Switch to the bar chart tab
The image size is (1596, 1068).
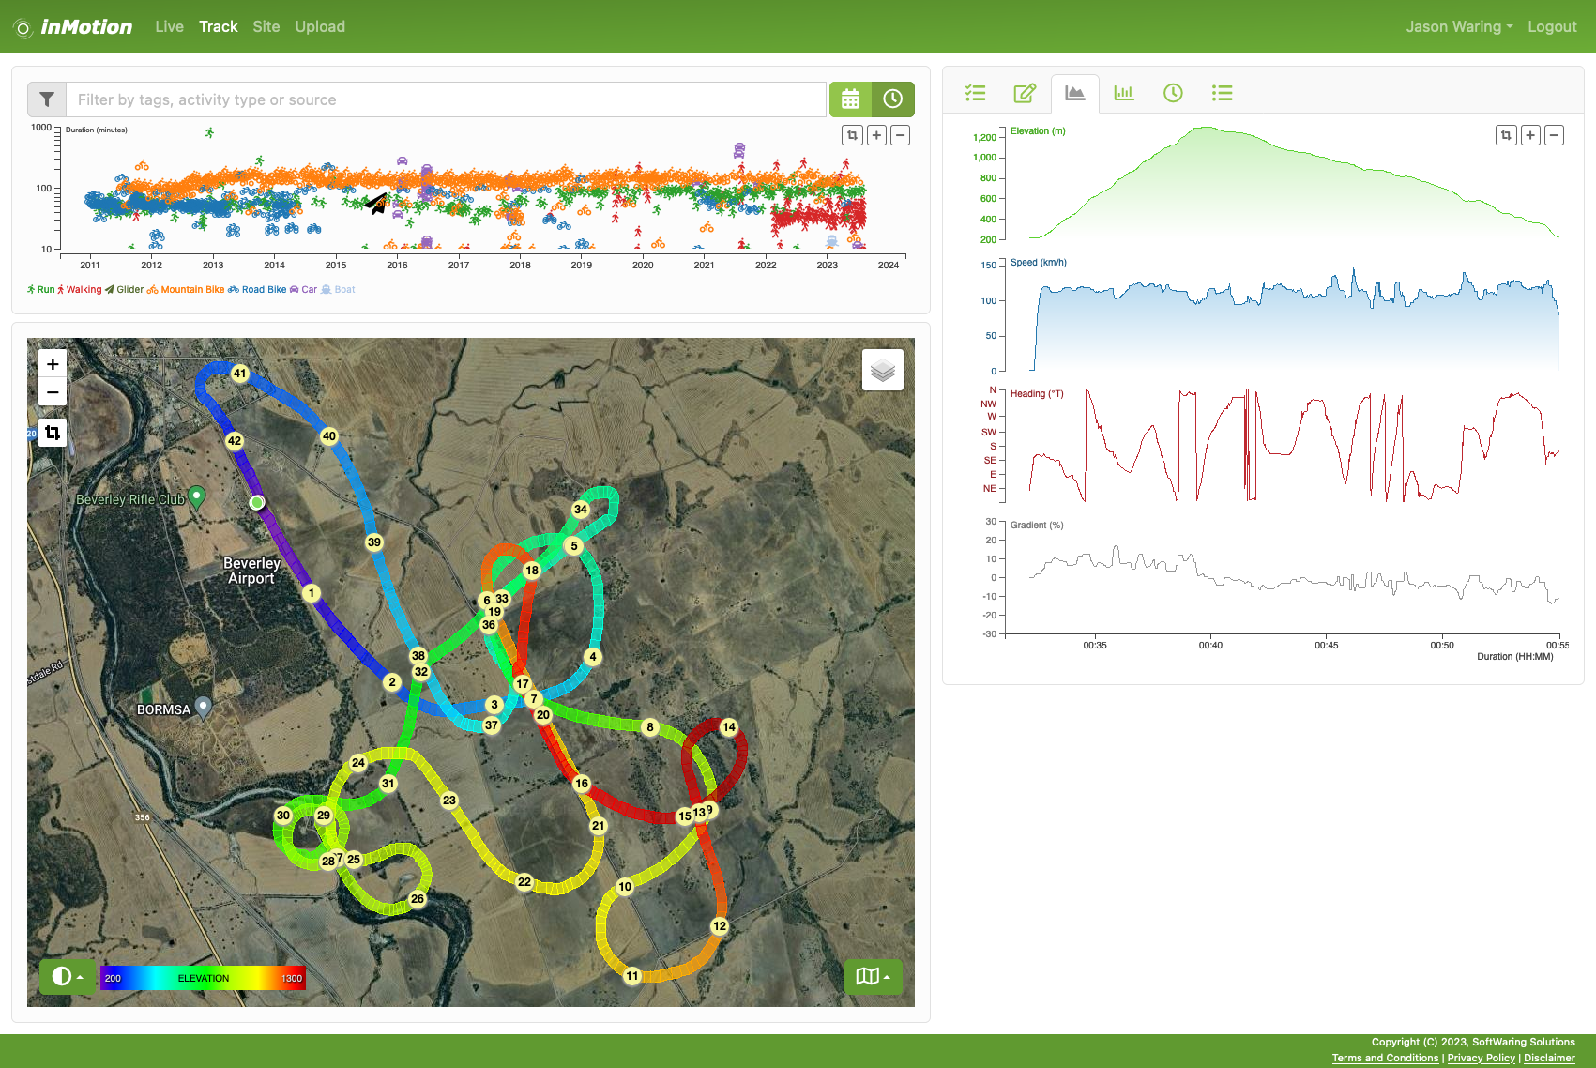tap(1123, 93)
